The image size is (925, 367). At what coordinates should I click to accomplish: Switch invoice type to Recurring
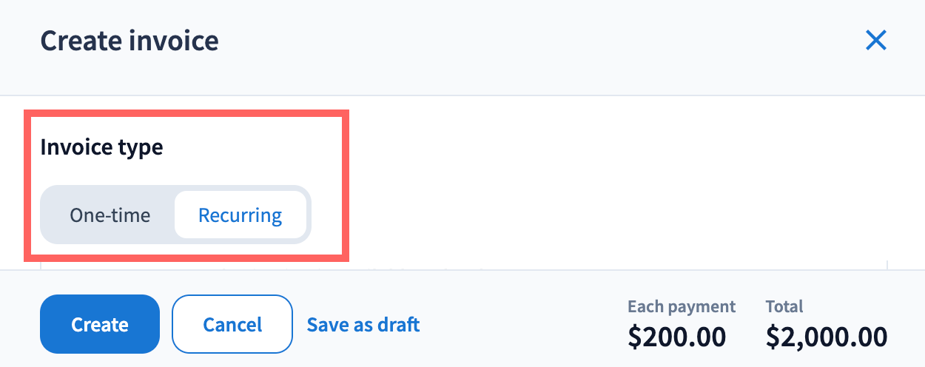click(240, 215)
